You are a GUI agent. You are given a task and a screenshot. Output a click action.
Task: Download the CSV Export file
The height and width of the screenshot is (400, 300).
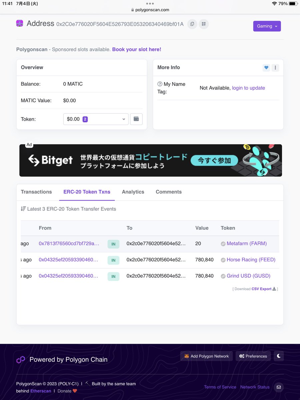coord(264,289)
